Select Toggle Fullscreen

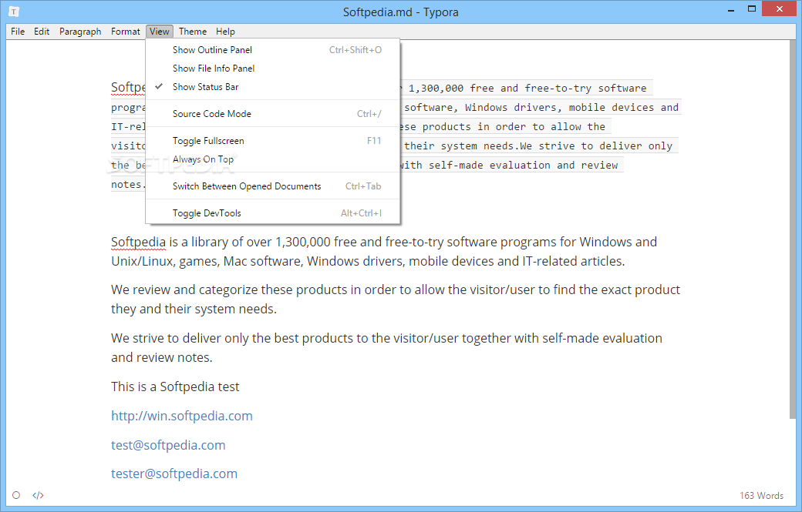pos(273,141)
